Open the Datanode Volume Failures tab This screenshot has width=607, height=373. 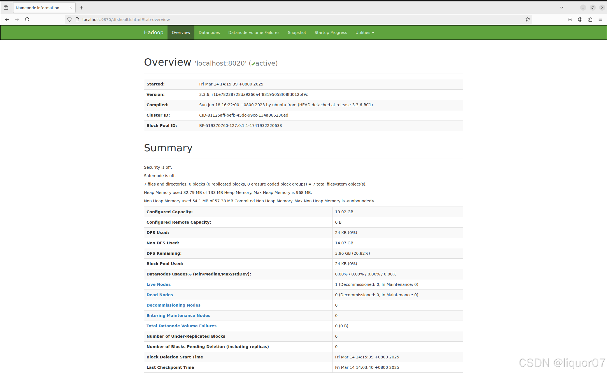coord(254,33)
